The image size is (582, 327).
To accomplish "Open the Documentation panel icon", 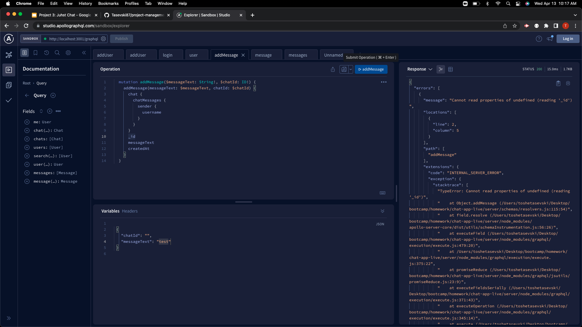I will pos(25,53).
